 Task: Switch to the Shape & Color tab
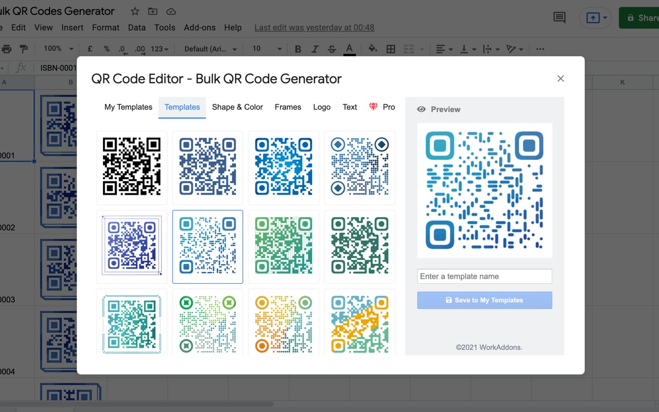click(237, 107)
